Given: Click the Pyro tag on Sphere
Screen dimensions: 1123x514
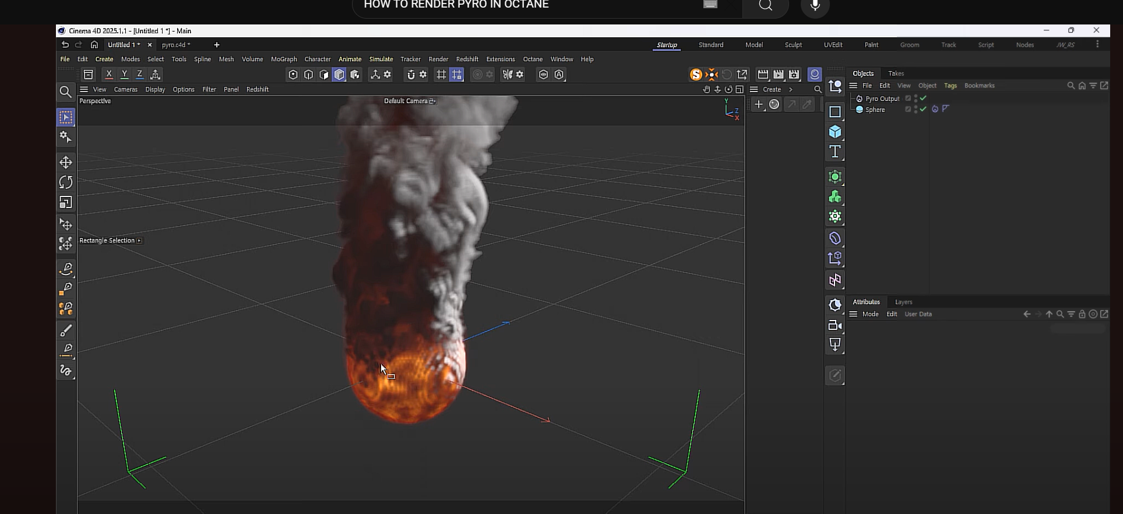Looking at the screenshot, I should tap(935, 110).
